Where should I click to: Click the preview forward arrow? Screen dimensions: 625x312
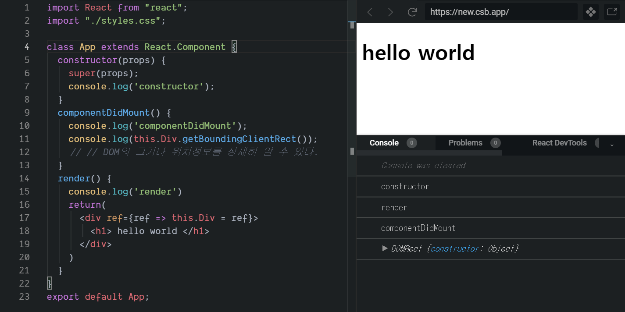(390, 12)
